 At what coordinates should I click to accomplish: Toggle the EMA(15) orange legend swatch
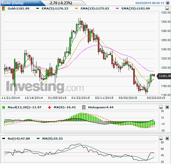[x=77, y=8]
